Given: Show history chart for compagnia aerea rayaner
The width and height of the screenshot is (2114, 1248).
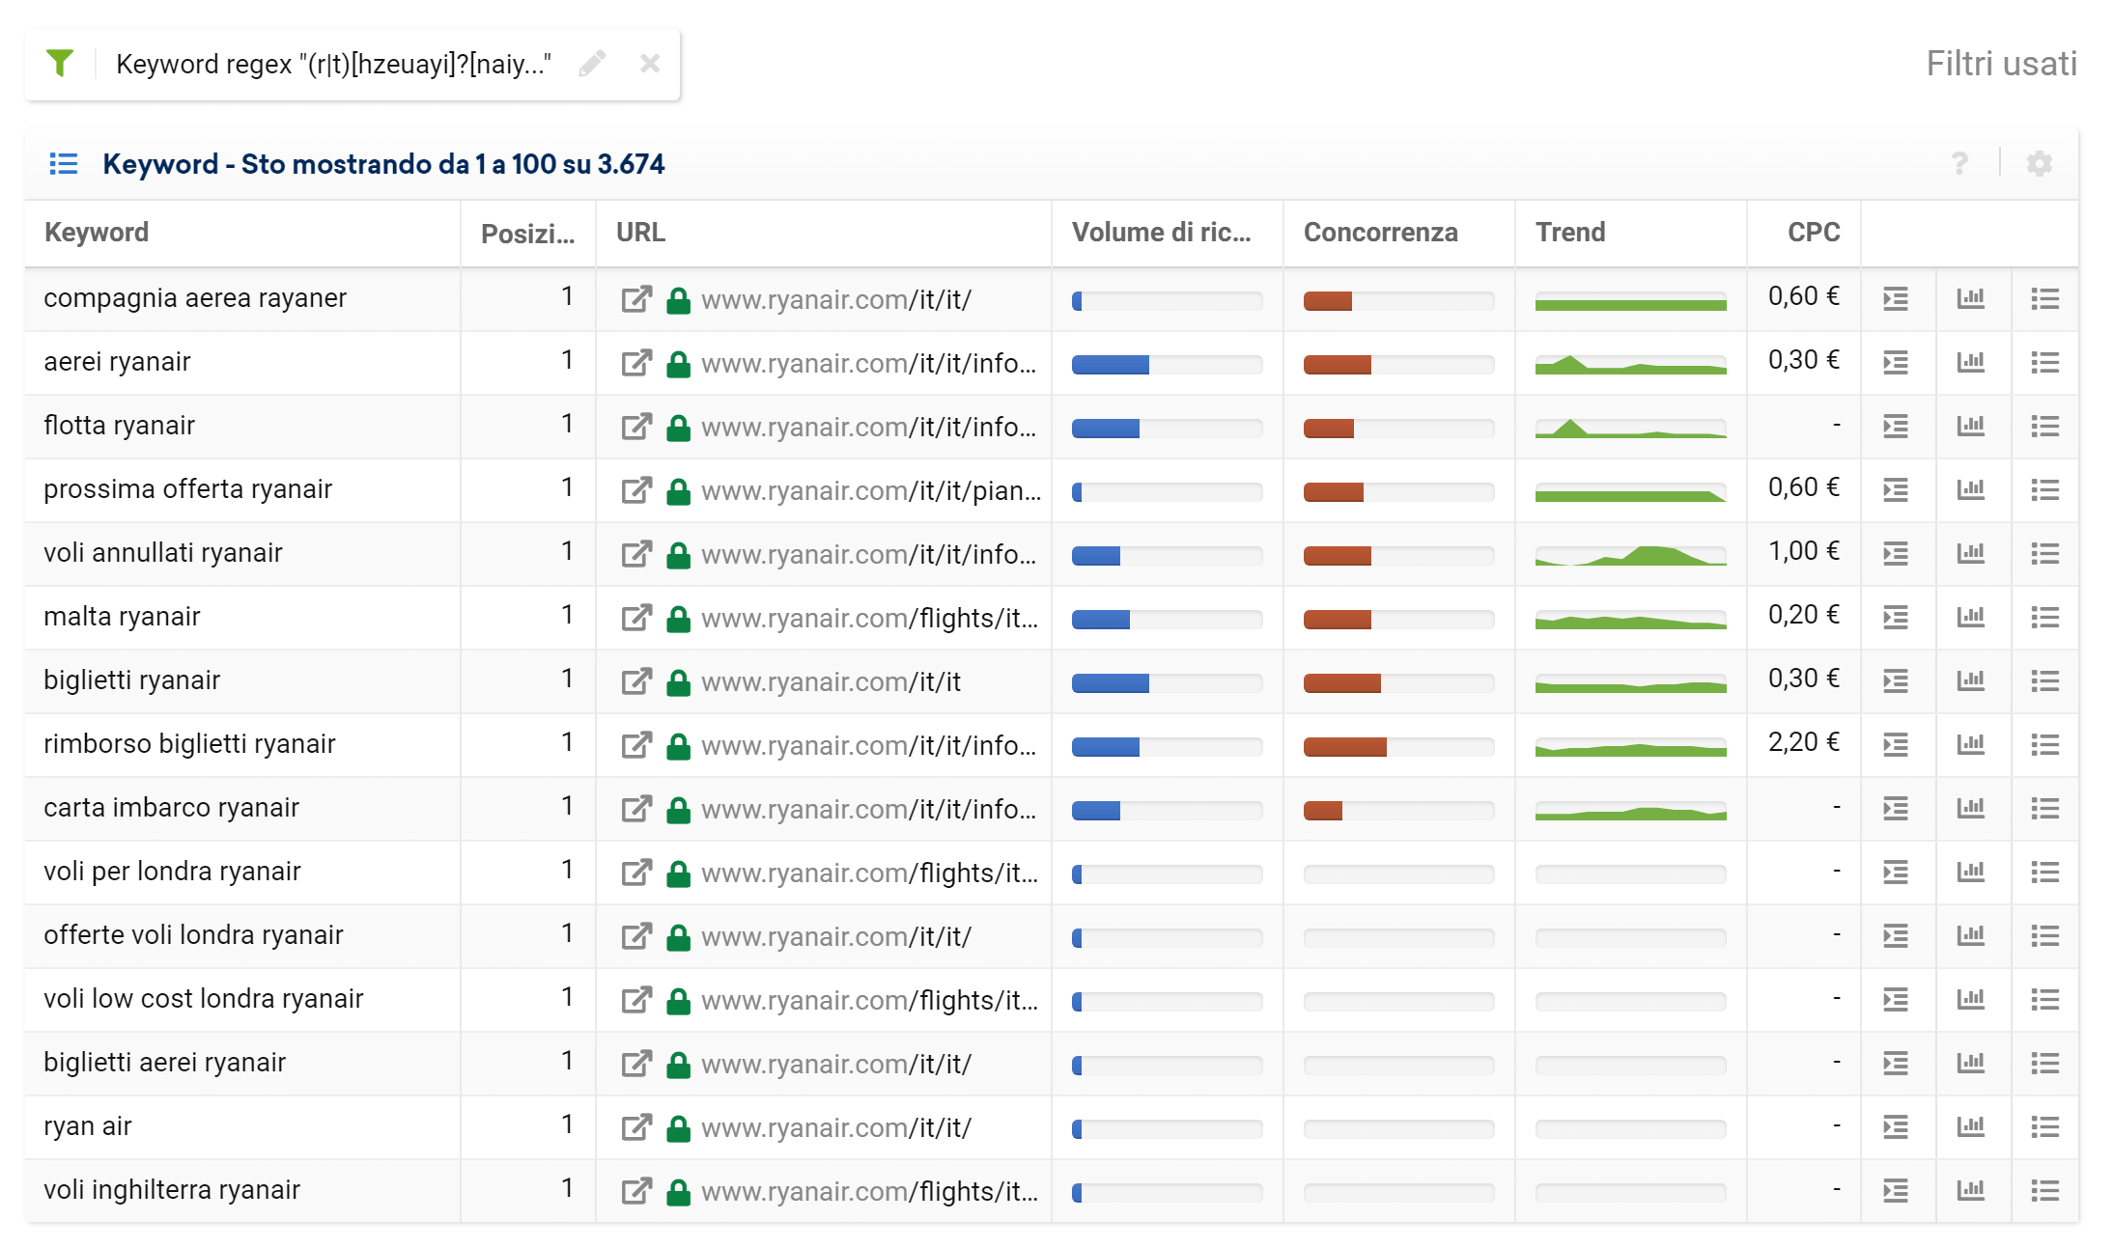Looking at the screenshot, I should 1970,299.
